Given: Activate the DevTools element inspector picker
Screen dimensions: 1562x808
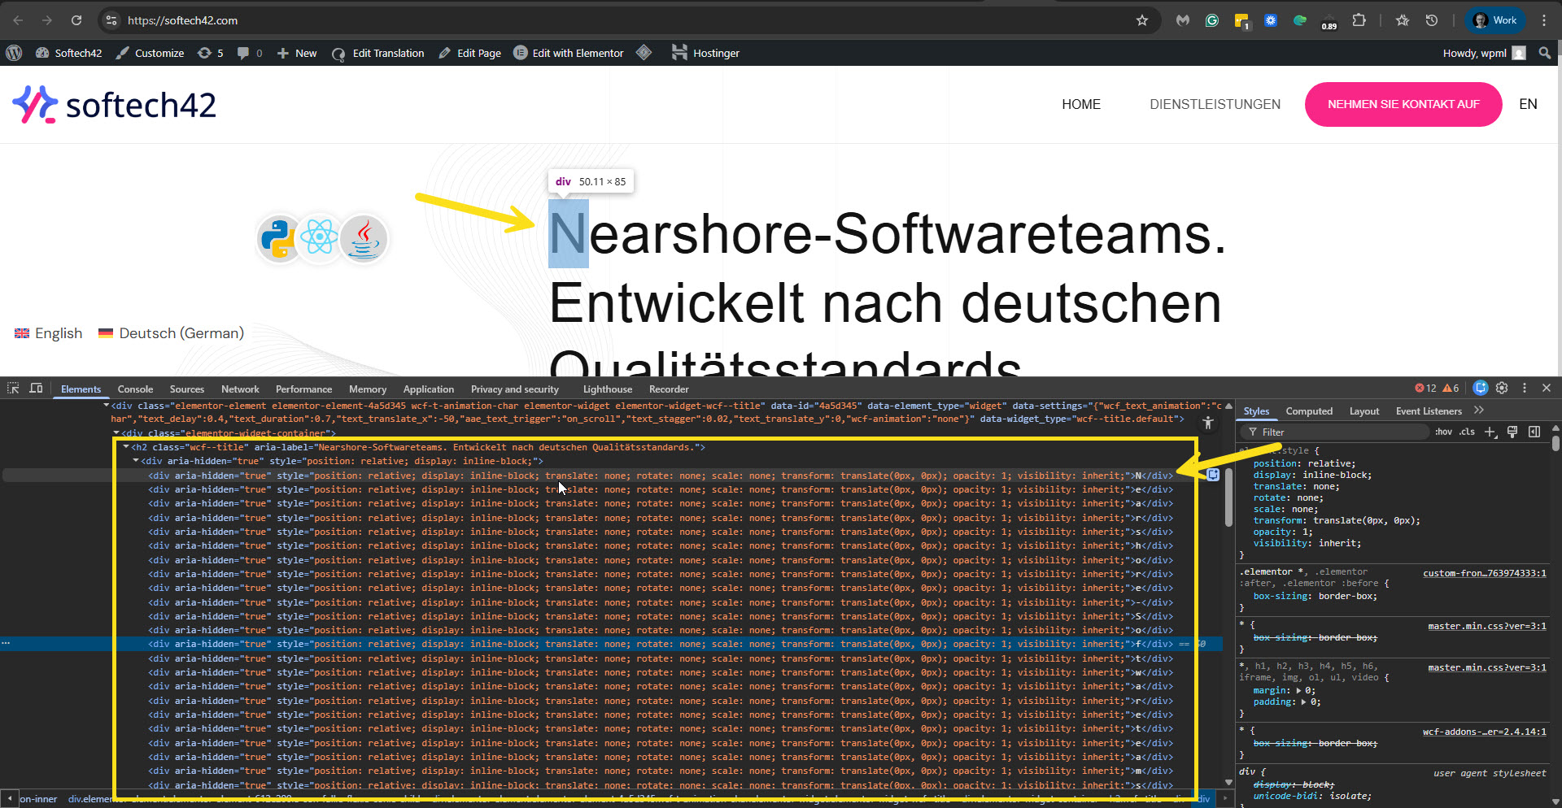Looking at the screenshot, I should pyautogui.click(x=13, y=389).
